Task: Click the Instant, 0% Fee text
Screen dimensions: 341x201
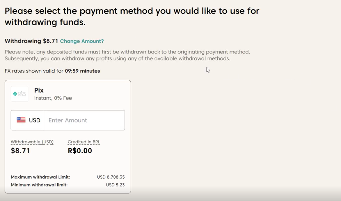Action: [x=53, y=98]
